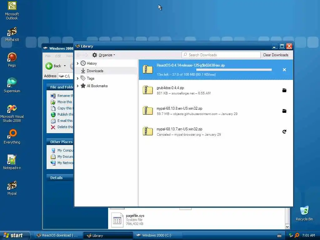
Task: Open the File menu in Explorer window
Action: (x=48, y=56)
